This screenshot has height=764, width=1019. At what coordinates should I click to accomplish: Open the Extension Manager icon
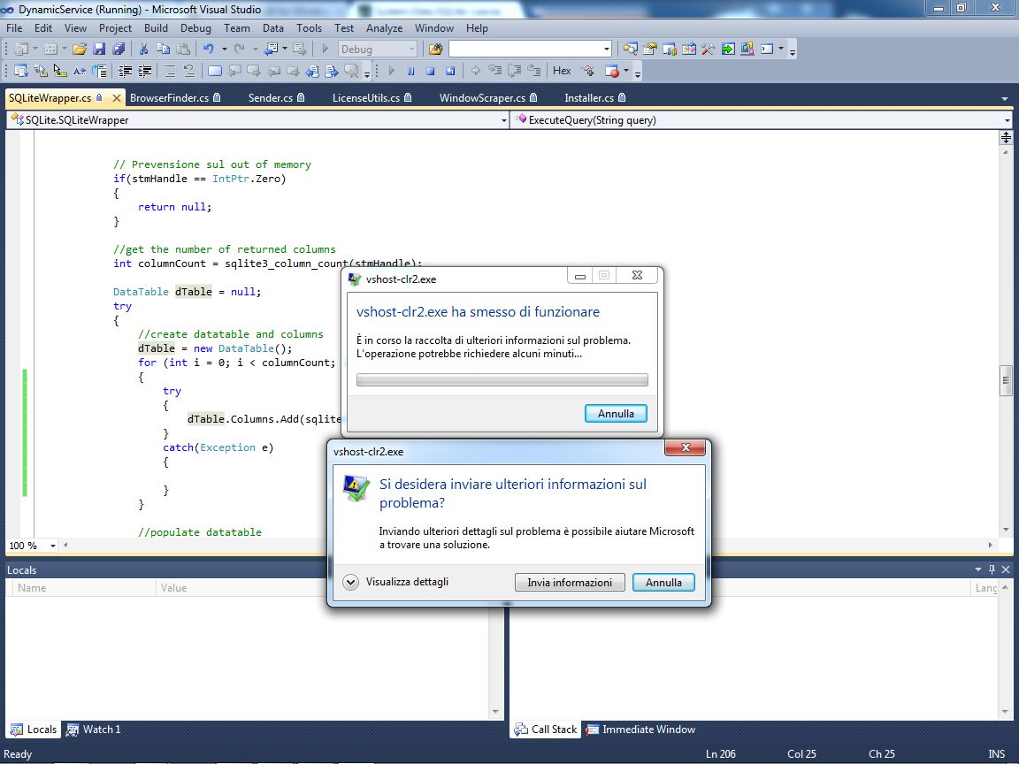click(747, 49)
